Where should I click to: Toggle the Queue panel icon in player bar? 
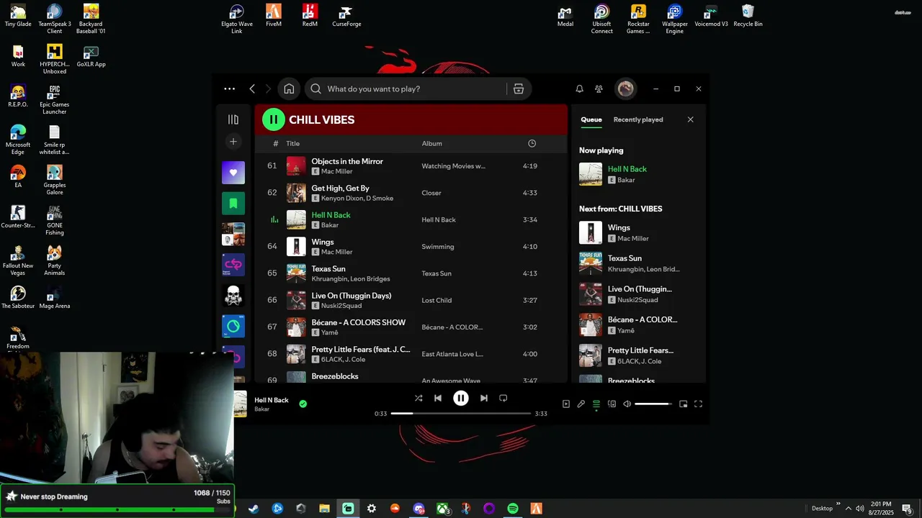tap(596, 404)
